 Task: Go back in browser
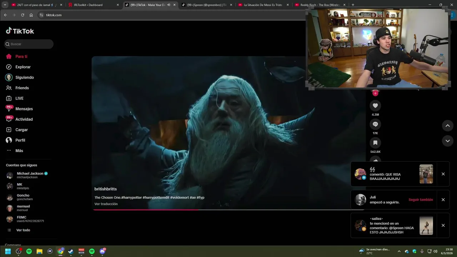click(5, 15)
